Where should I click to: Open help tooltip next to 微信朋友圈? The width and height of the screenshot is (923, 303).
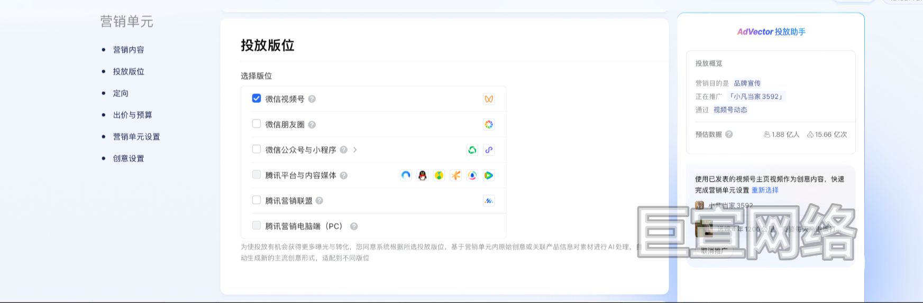coord(312,125)
